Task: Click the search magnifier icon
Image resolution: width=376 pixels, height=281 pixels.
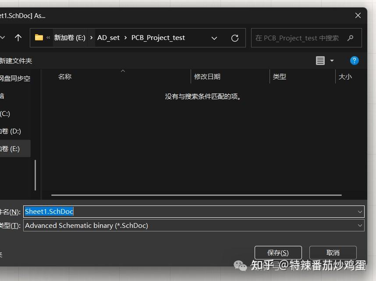Action: tap(350, 38)
